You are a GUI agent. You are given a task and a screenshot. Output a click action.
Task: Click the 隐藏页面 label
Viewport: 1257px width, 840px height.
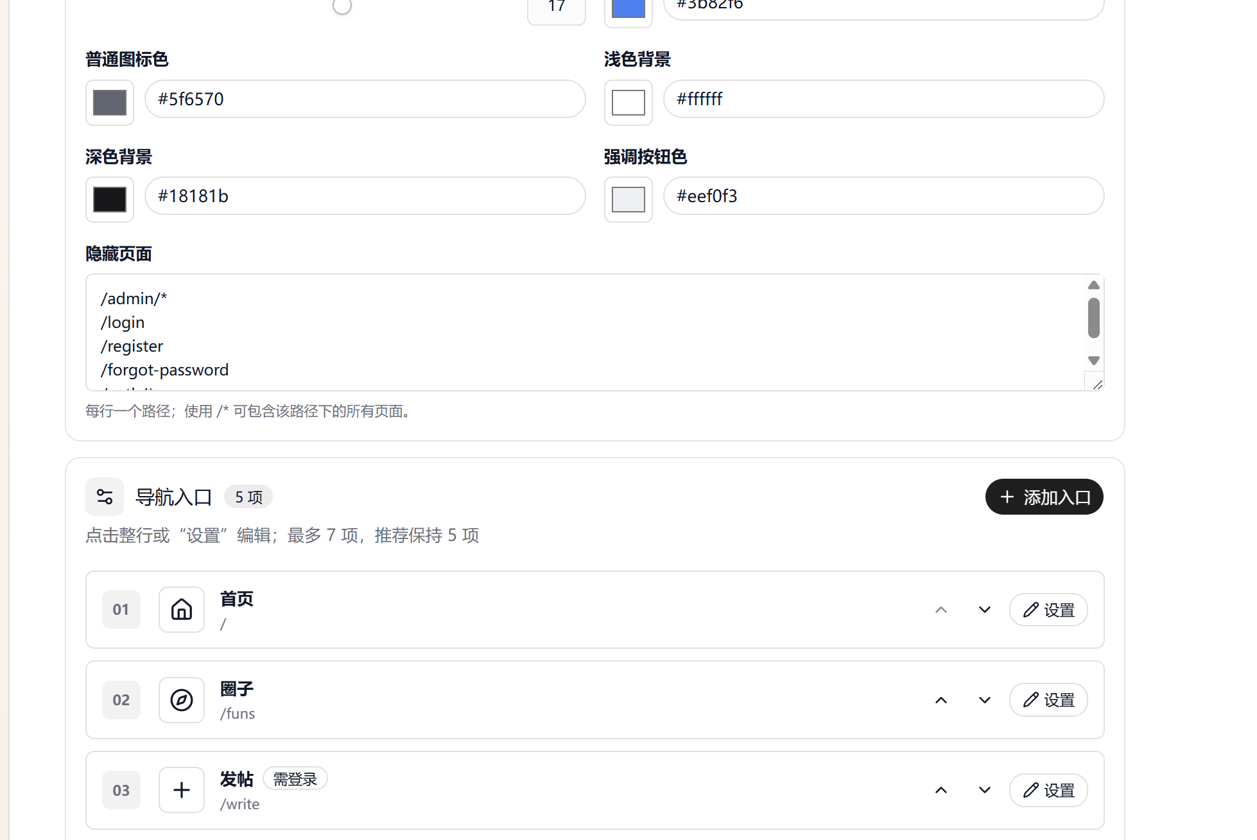coord(119,254)
